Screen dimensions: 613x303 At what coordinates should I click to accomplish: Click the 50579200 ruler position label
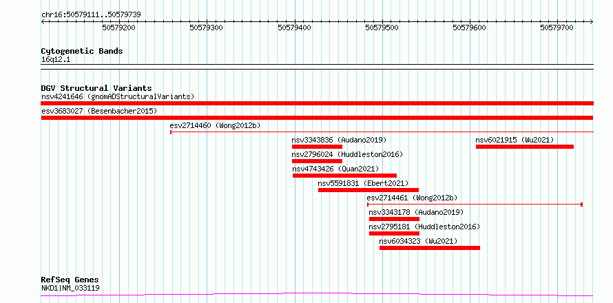[118, 28]
